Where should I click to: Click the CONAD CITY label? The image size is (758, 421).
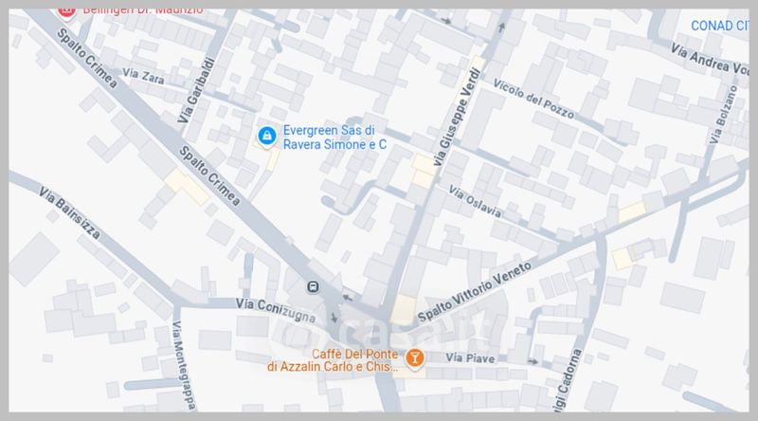click(x=720, y=26)
